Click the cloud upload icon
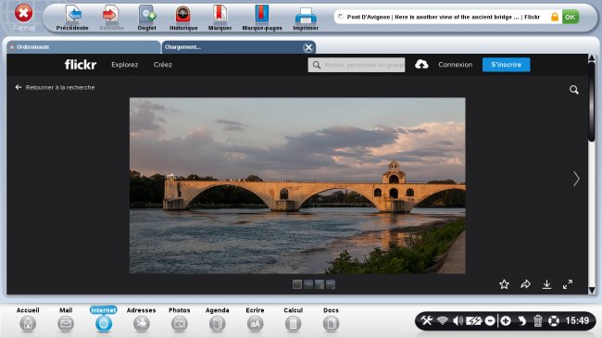Viewport: 602px width, 338px height. click(x=421, y=65)
